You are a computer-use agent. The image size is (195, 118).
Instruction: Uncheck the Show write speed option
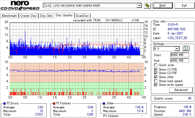point(156,85)
